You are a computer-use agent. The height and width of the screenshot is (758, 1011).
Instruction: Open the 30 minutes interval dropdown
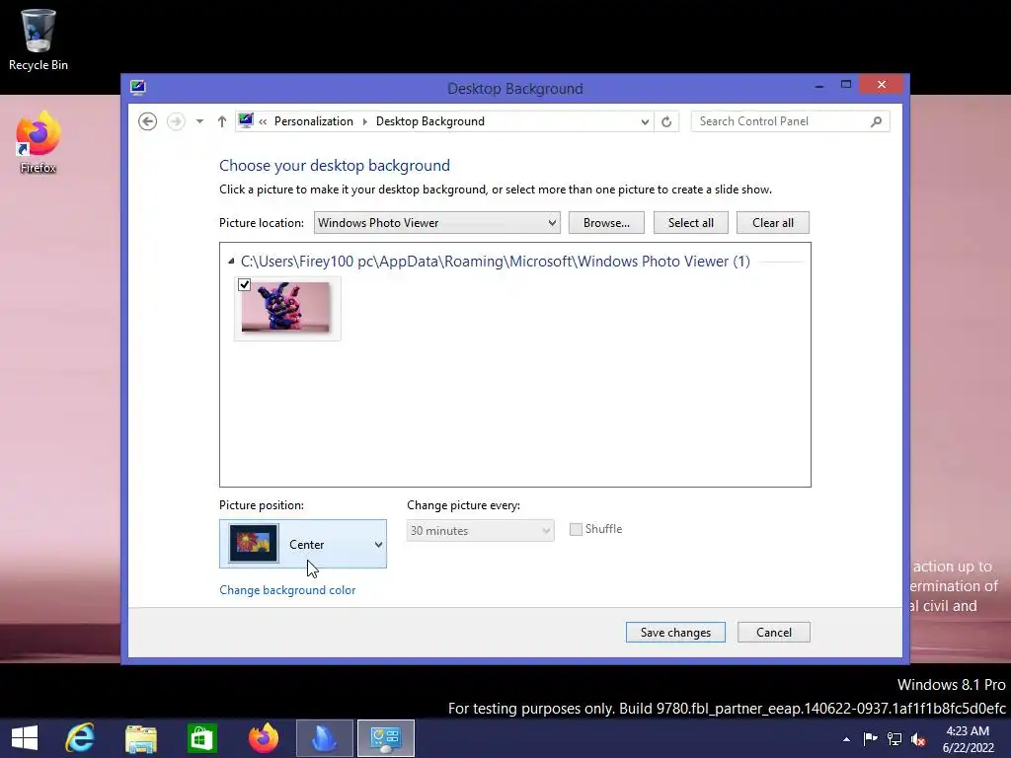pos(481,530)
